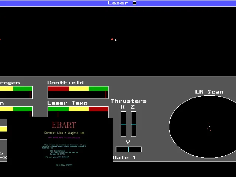Click the Laser Temp label

pos(67,103)
